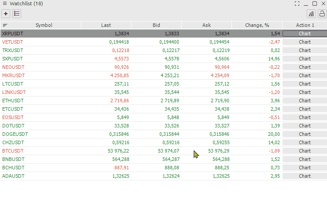Select the LINKUSDT symbol
The height and width of the screenshot is (224, 327).
[14, 92]
